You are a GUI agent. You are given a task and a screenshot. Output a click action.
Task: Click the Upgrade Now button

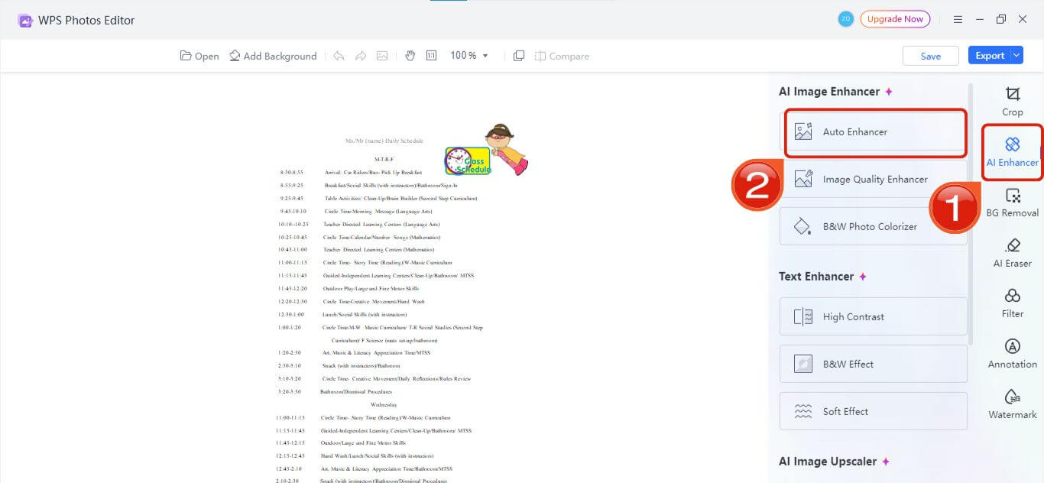coord(894,19)
